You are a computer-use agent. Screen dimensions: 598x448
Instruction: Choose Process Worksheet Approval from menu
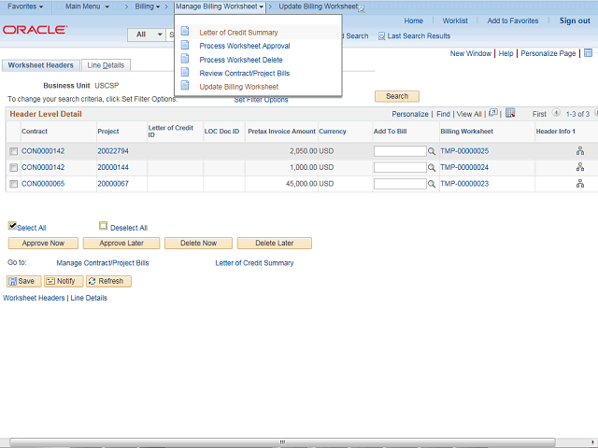coord(245,46)
